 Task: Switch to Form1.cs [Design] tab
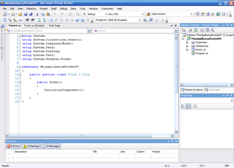(34, 26)
